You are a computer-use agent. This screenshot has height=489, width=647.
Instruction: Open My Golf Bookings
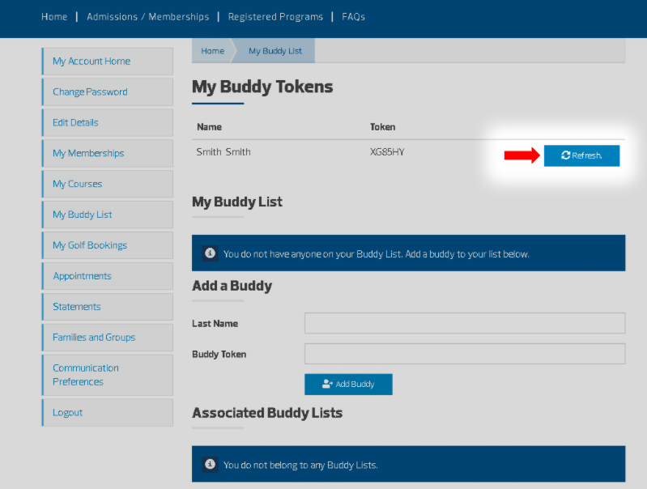pyautogui.click(x=90, y=245)
